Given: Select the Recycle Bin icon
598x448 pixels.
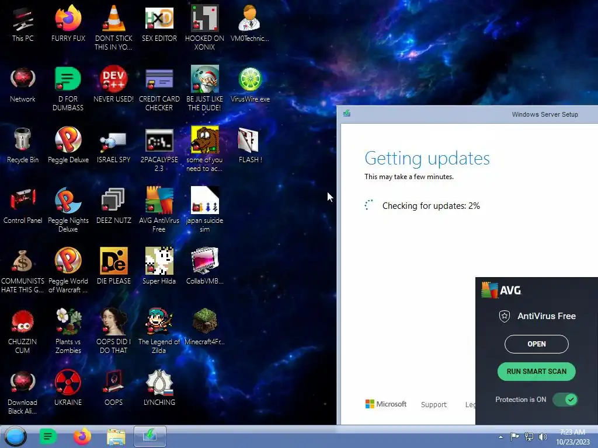Looking at the screenshot, I should click(23, 145).
